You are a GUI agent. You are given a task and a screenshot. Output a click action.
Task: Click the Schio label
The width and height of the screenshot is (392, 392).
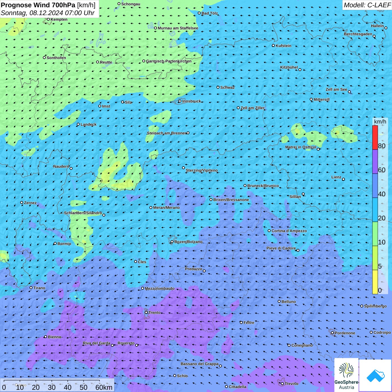pyautogui.click(x=182, y=376)
